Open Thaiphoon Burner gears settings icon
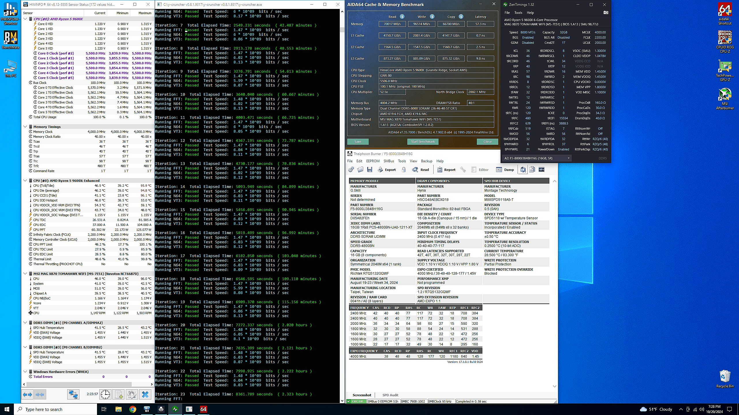739x415 pixels. (351, 170)
